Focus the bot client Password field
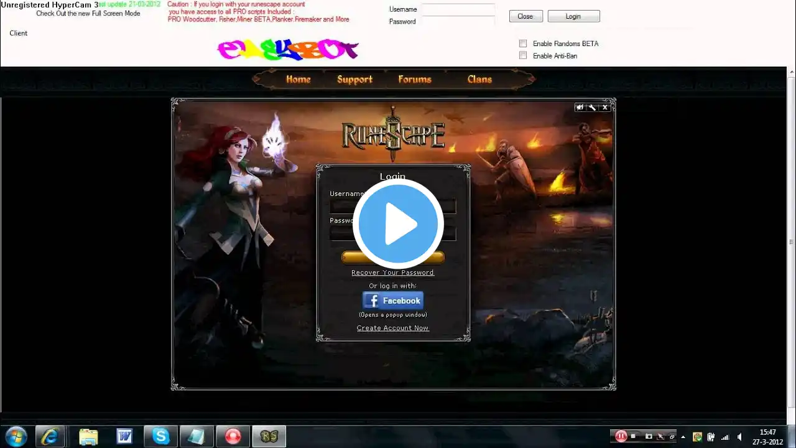The width and height of the screenshot is (796, 448). click(x=458, y=21)
